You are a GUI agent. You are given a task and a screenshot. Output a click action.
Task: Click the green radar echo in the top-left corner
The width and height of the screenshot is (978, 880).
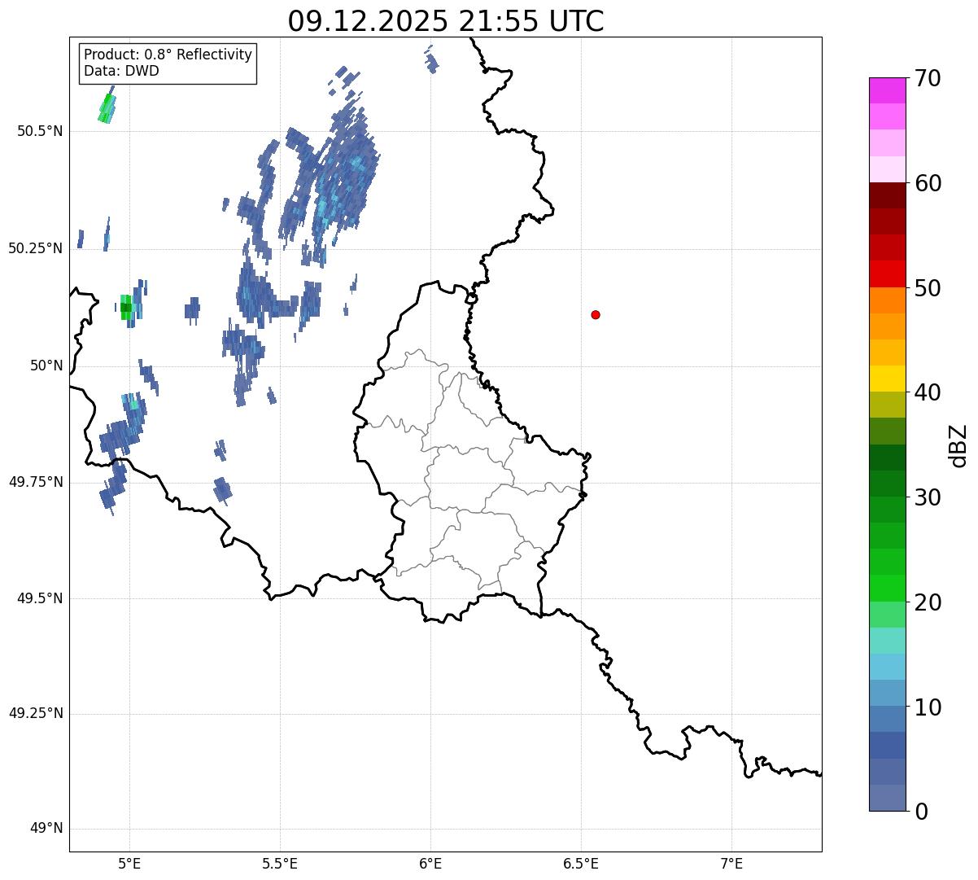click(107, 108)
